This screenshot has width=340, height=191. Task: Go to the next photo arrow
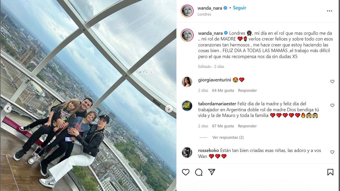169,109
